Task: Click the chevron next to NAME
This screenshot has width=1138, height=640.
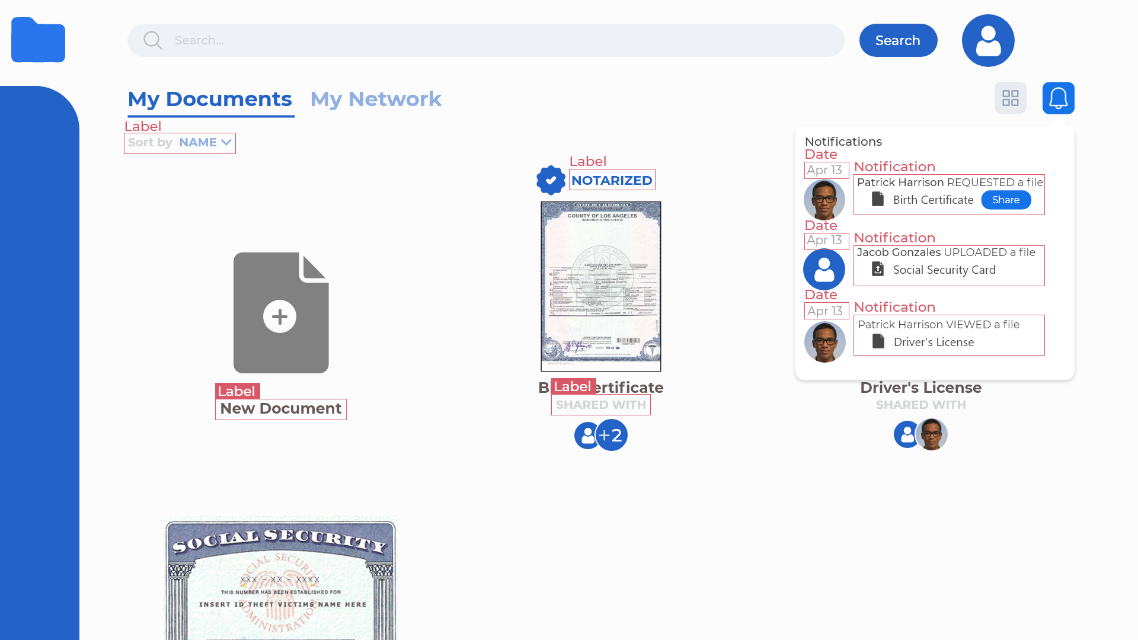Action: (x=226, y=143)
